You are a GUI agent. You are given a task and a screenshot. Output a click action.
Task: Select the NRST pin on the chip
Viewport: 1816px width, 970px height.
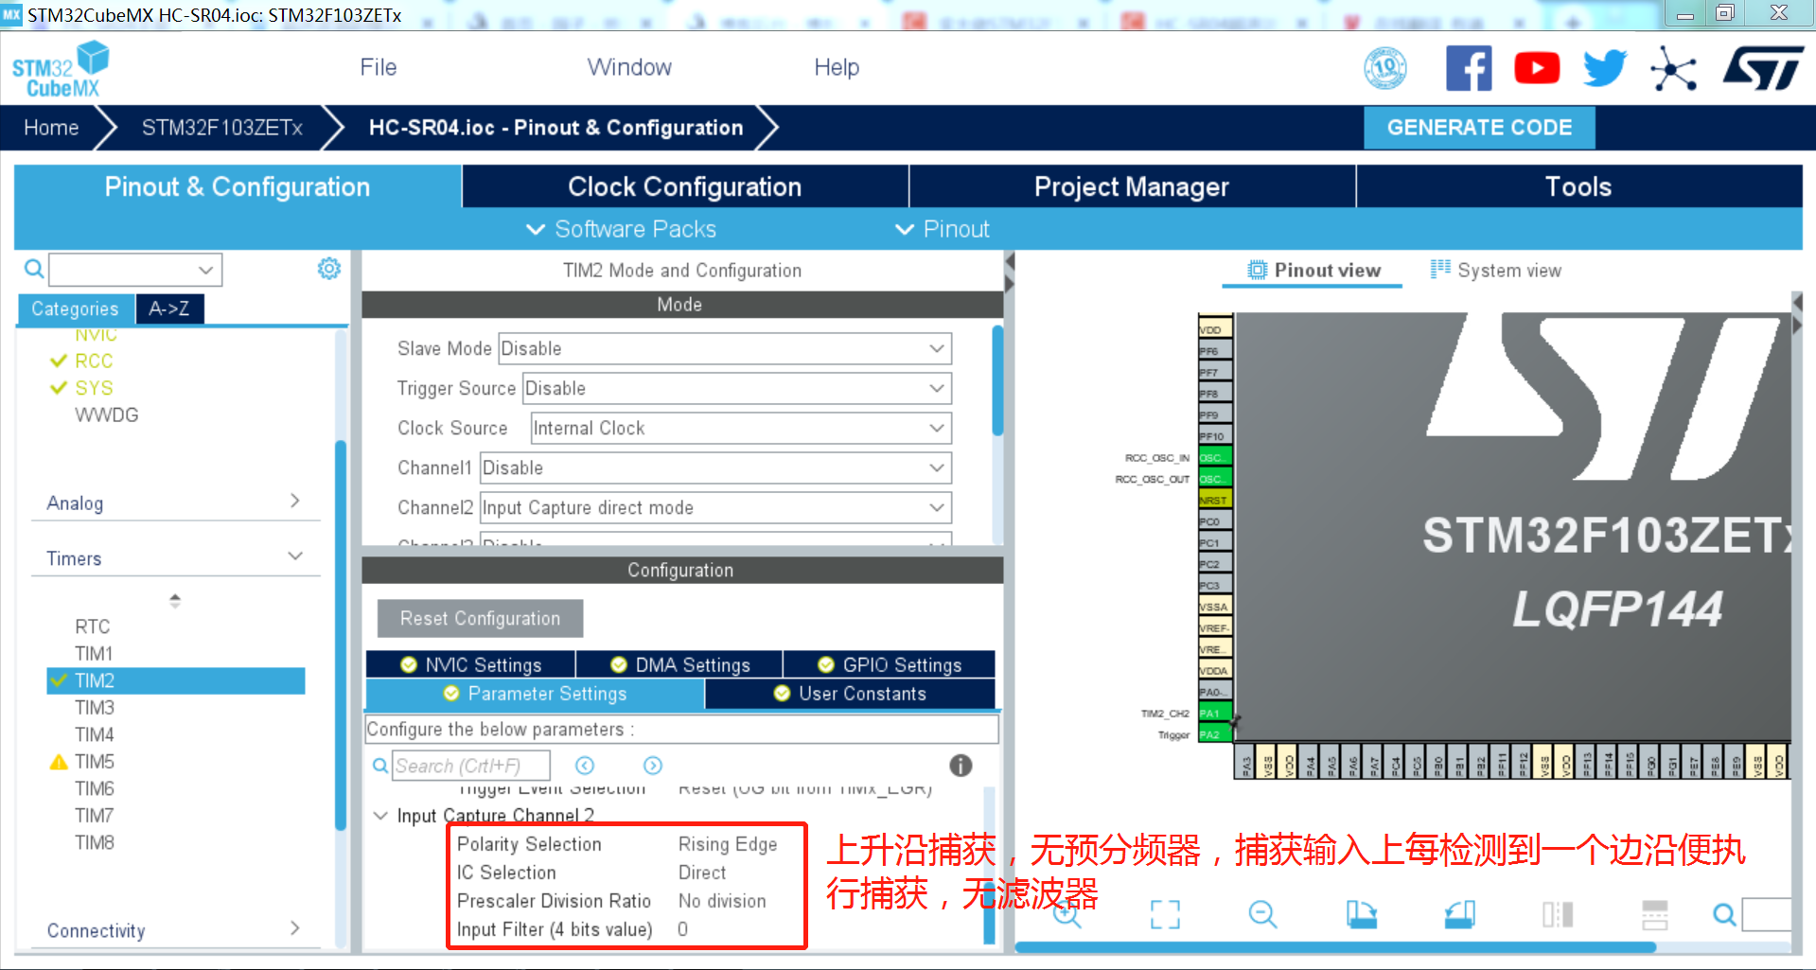click(1215, 500)
